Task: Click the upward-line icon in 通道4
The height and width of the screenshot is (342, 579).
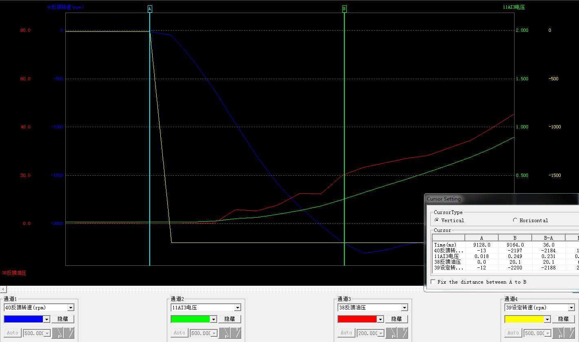Action: click(x=570, y=333)
